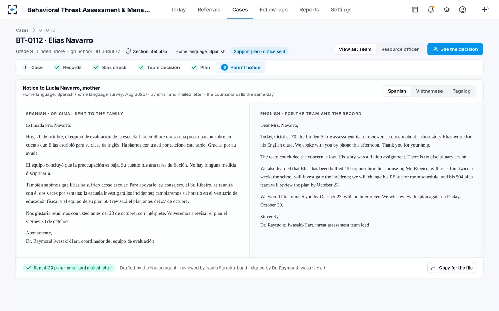Viewport: 499px width, 311px height.
Task: Click the Spanish original section heading
Action: tap(75, 114)
